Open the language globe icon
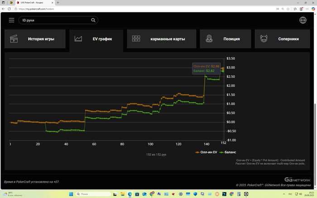This screenshot has height=198, width=317. coord(303,20)
